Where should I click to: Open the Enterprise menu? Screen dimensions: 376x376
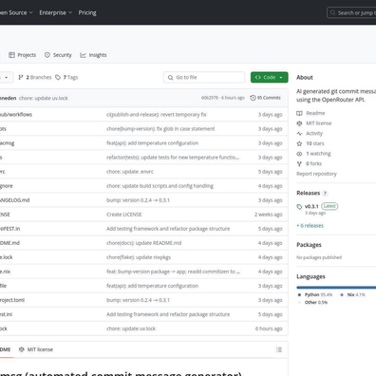pos(56,12)
